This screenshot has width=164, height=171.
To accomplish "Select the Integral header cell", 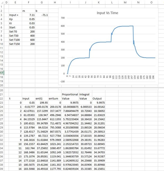I will [x=85, y=94].
